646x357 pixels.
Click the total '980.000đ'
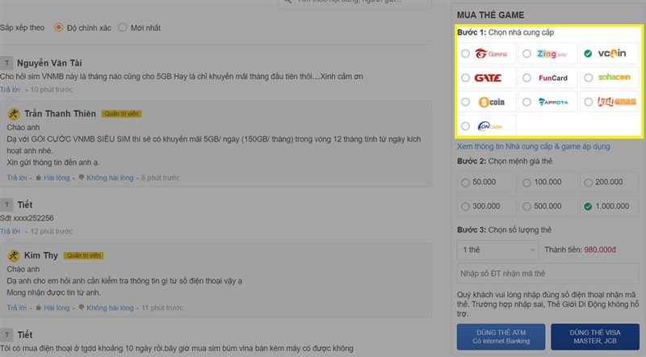[x=600, y=250]
